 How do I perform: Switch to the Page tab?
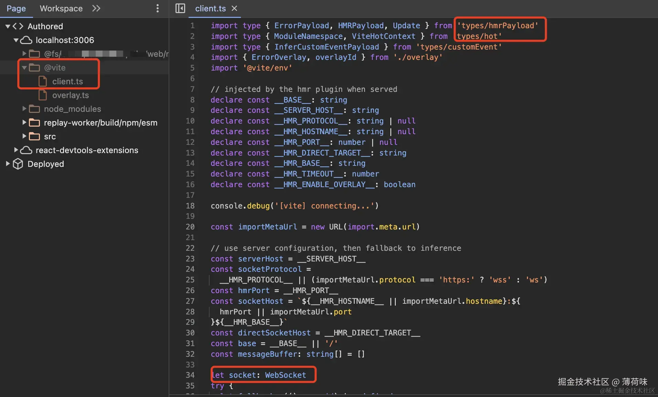click(x=16, y=9)
